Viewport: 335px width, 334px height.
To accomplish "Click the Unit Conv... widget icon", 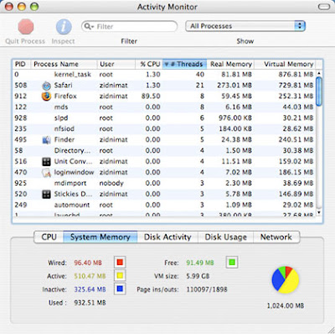I will (x=46, y=161).
